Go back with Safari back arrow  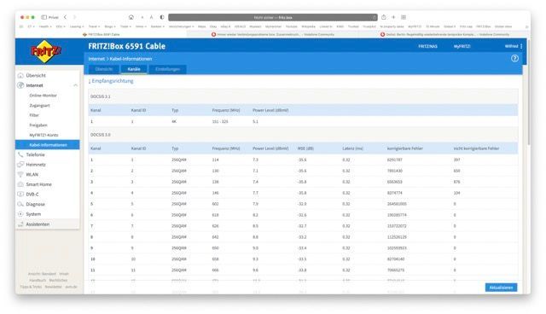tap(65, 17)
